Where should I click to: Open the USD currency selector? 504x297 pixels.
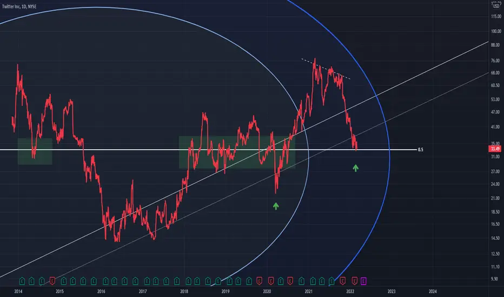pos(496,6)
